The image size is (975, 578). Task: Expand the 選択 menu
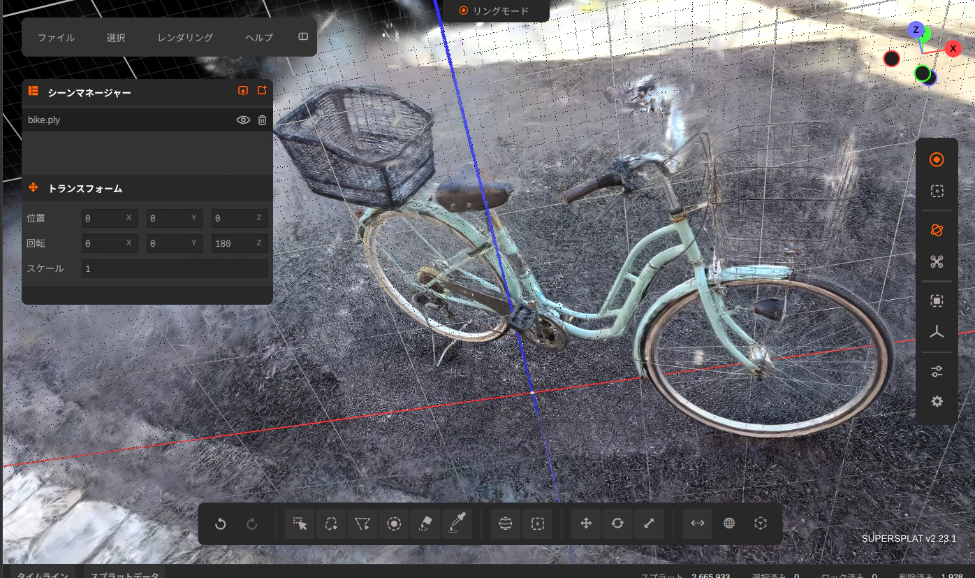[x=116, y=38]
